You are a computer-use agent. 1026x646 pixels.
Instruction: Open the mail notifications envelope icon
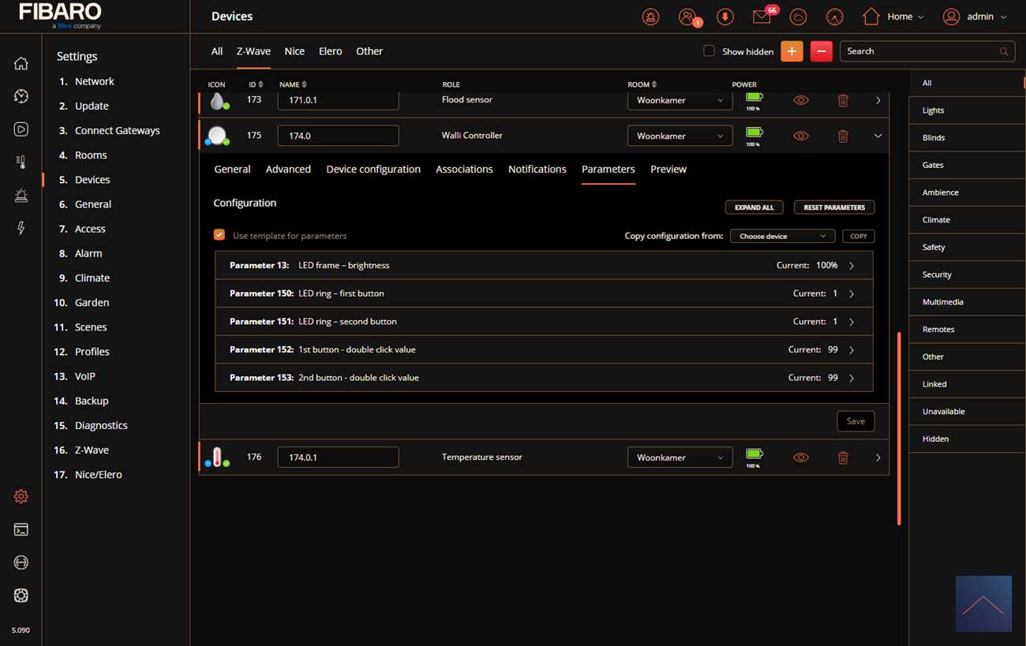pyautogui.click(x=761, y=17)
